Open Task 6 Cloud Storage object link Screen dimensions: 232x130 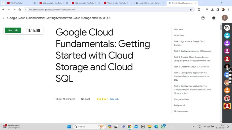point(192,89)
